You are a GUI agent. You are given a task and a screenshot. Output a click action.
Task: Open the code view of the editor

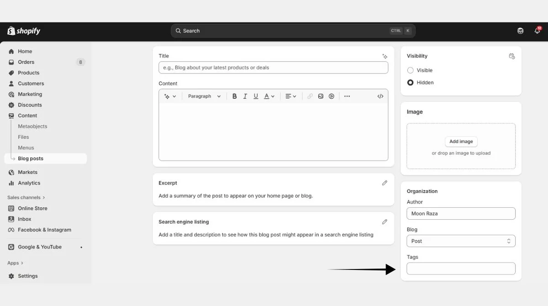pos(380,96)
